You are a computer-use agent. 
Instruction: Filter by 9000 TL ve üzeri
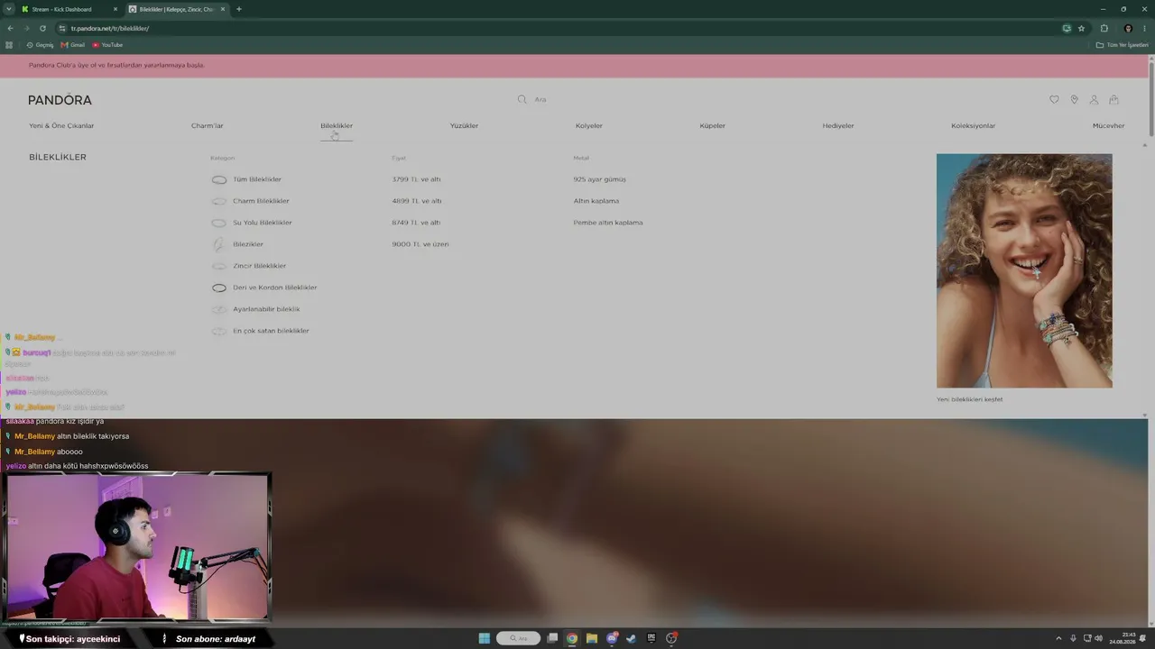click(420, 244)
